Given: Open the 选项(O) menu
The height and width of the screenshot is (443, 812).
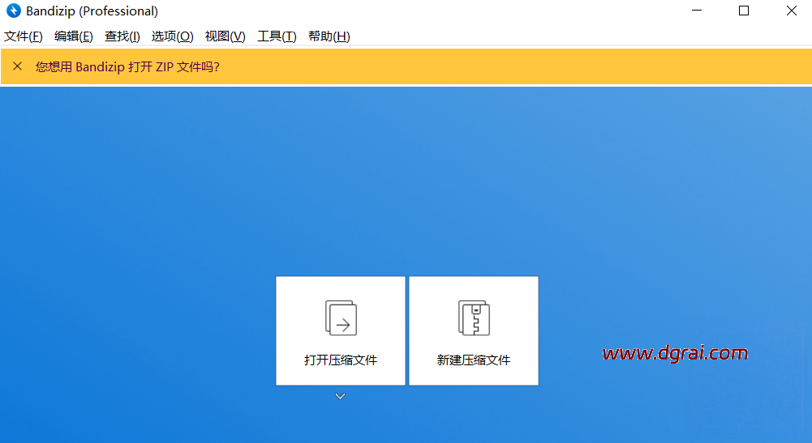Looking at the screenshot, I should point(173,36).
